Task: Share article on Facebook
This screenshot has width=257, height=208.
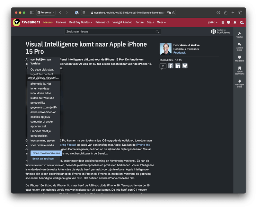Action: click(x=171, y=66)
